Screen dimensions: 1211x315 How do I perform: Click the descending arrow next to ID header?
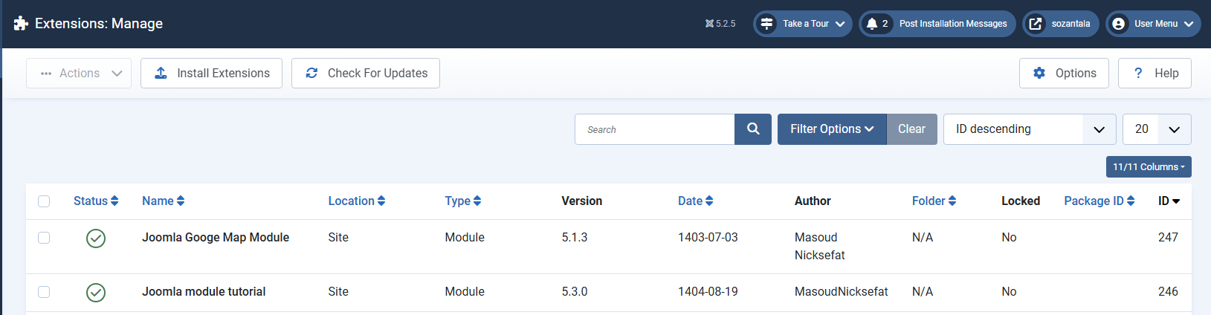[x=1176, y=201]
